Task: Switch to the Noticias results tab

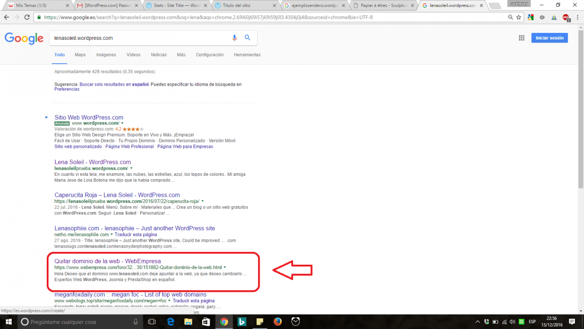Action: tap(159, 55)
